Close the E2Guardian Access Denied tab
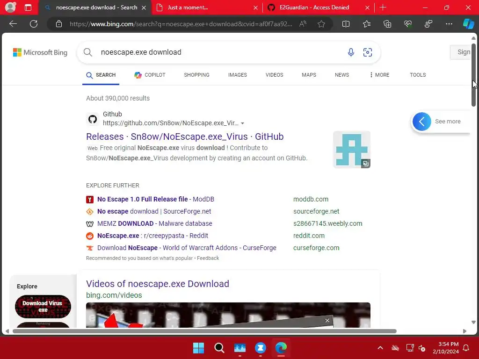479x359 pixels. 367,7
